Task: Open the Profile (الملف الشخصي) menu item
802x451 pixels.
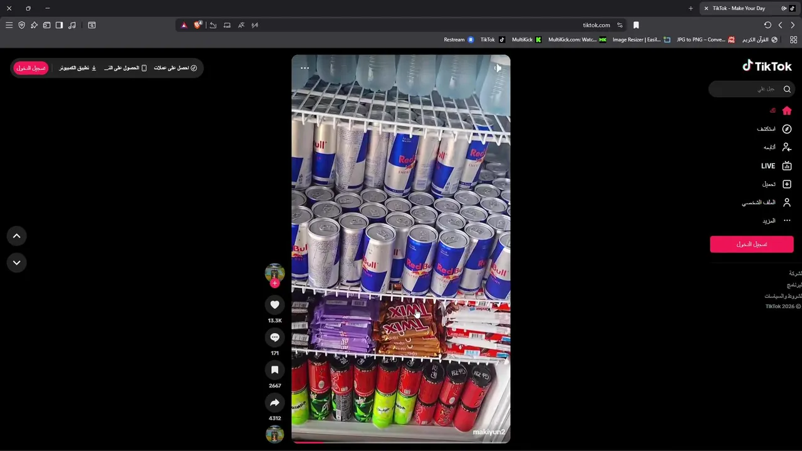Action: point(767,202)
